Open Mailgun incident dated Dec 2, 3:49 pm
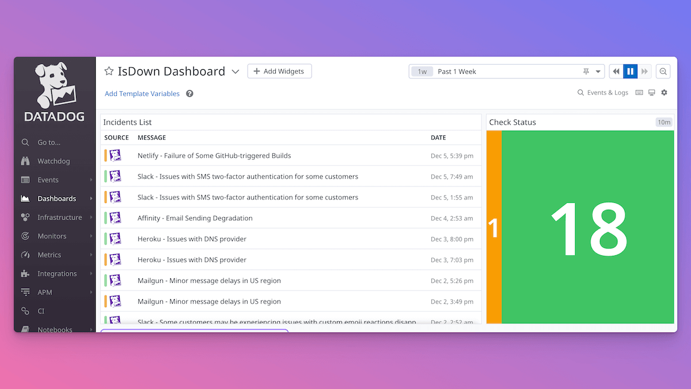This screenshot has height=389, width=691. tap(209, 301)
